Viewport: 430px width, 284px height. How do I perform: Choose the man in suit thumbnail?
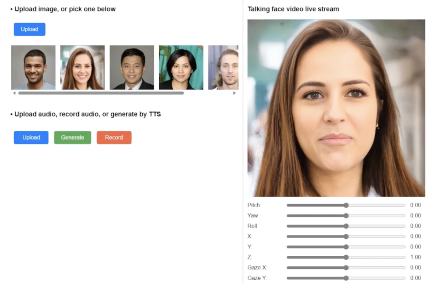[132, 67]
